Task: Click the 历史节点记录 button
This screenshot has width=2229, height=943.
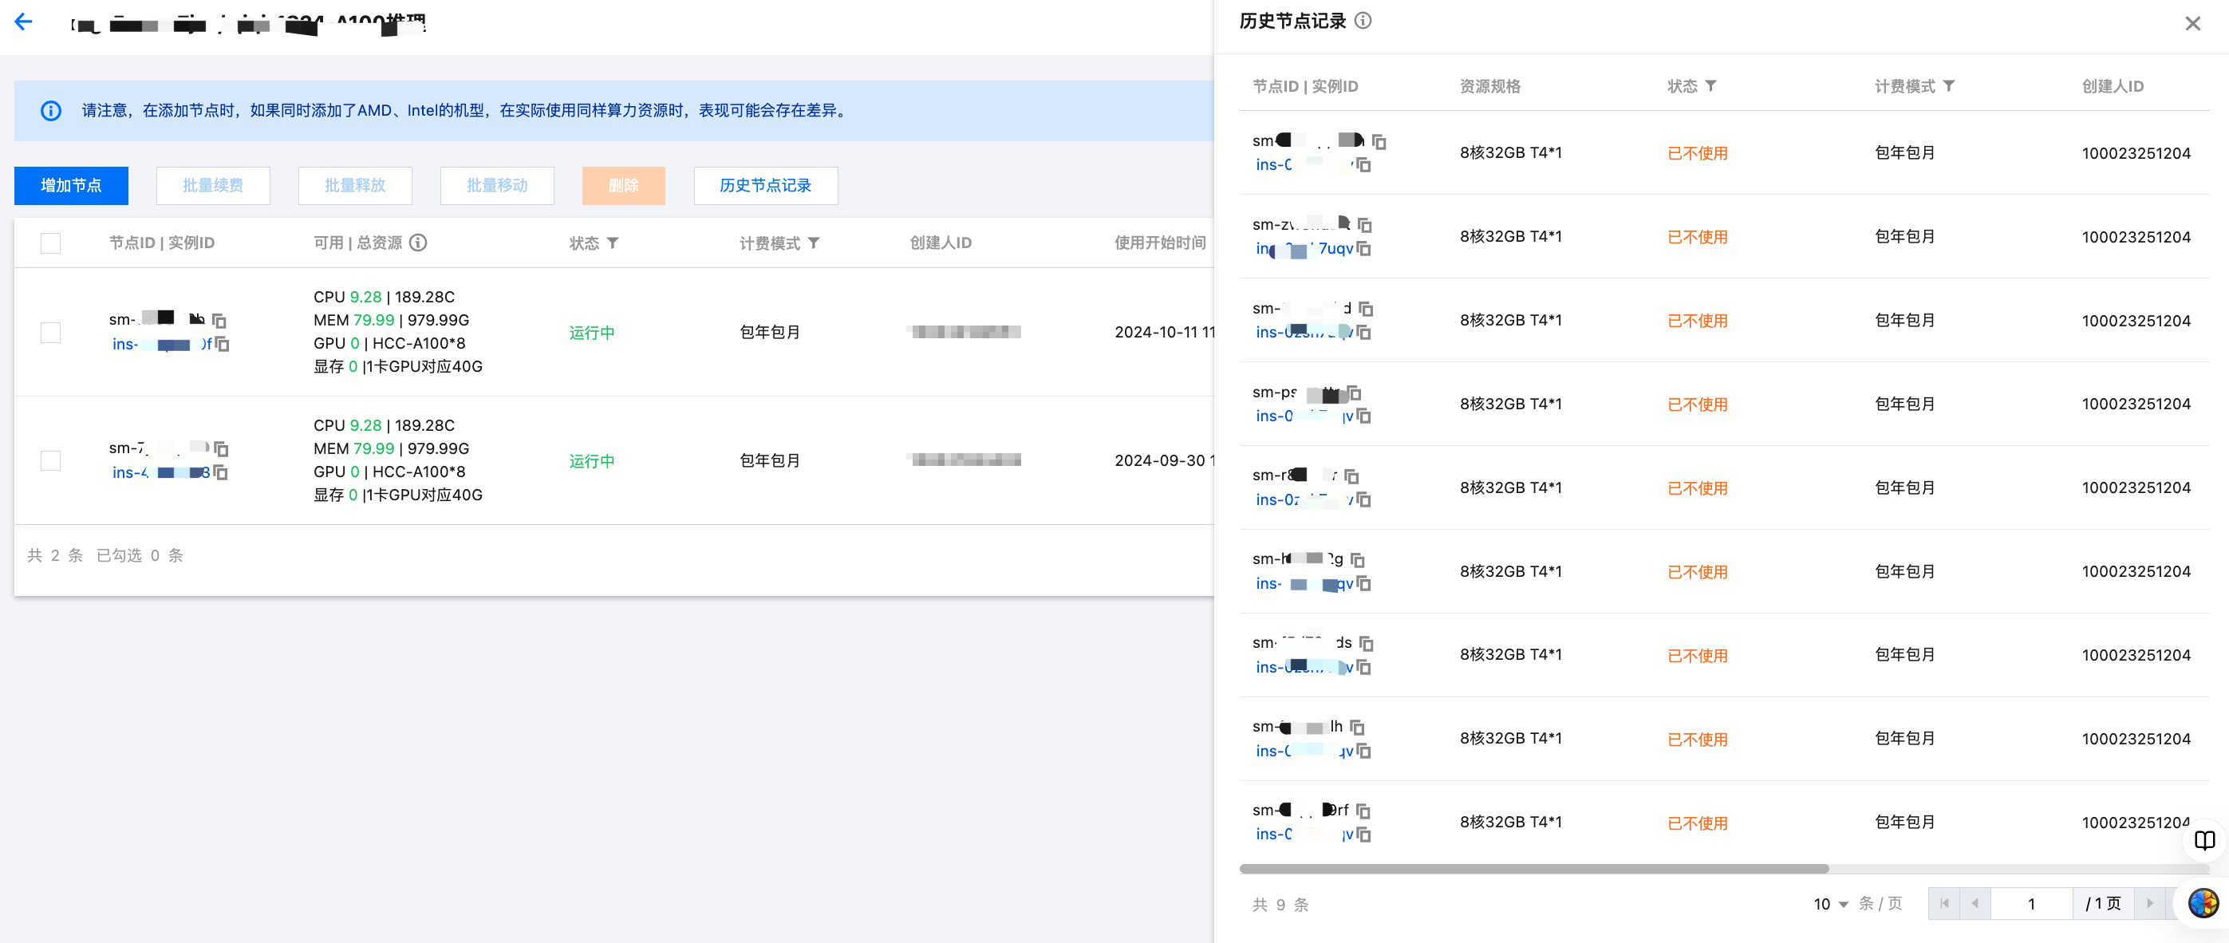Action: click(x=765, y=185)
